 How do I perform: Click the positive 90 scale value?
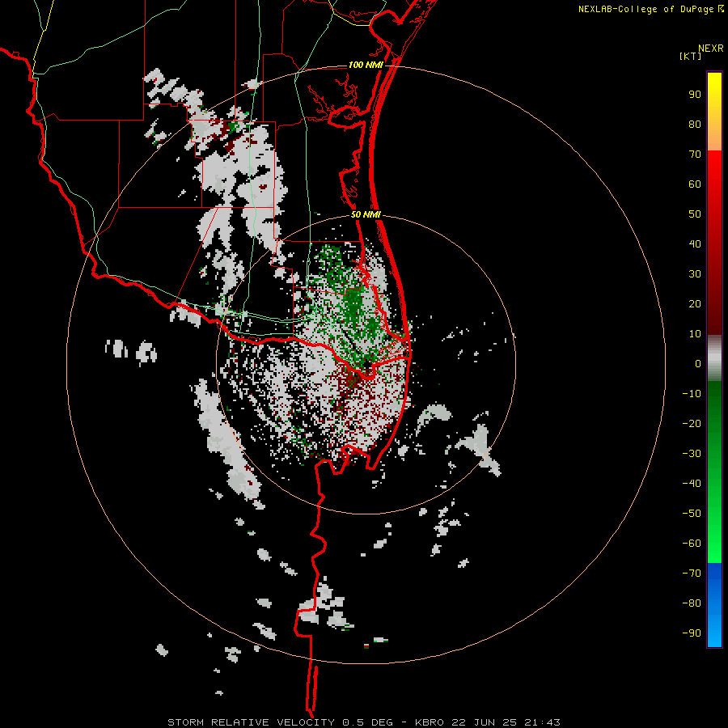tap(695, 95)
